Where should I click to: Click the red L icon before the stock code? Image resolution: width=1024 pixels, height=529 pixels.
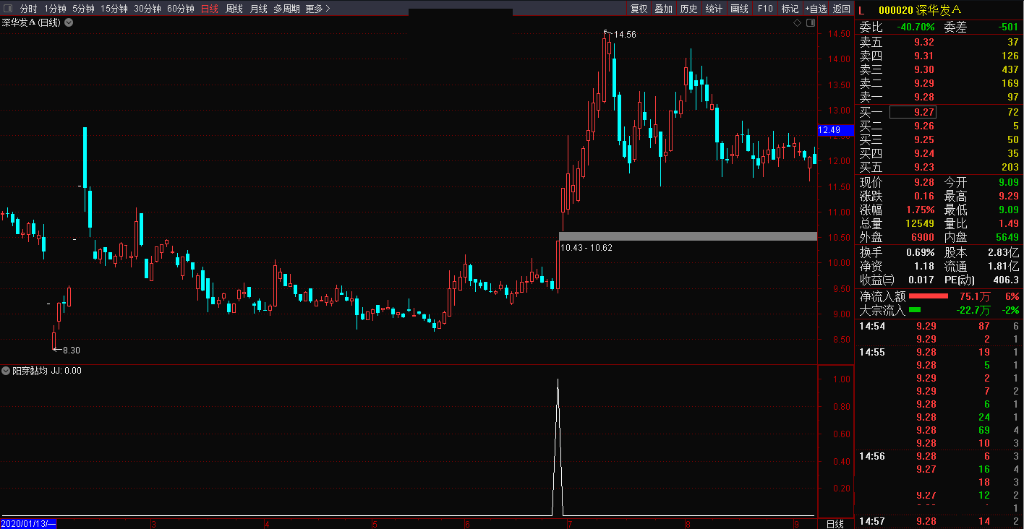pos(861,9)
